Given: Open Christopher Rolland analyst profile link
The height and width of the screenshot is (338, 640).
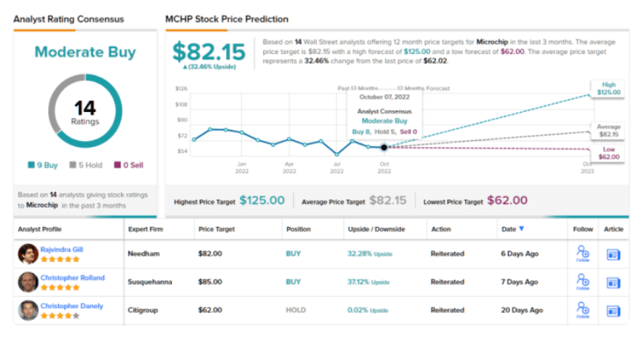Looking at the screenshot, I should pos(73,276).
